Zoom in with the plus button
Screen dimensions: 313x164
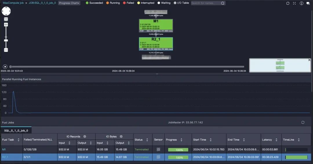(x=6, y=25)
